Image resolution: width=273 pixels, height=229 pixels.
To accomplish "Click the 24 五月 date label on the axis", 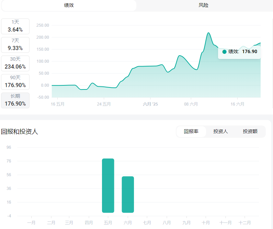I will point(104,104).
